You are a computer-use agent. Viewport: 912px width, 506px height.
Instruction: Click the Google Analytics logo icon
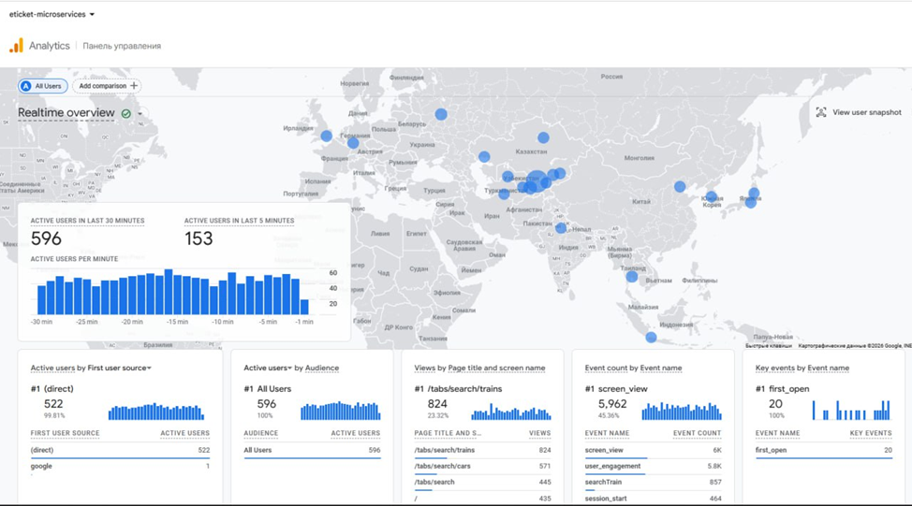16,45
